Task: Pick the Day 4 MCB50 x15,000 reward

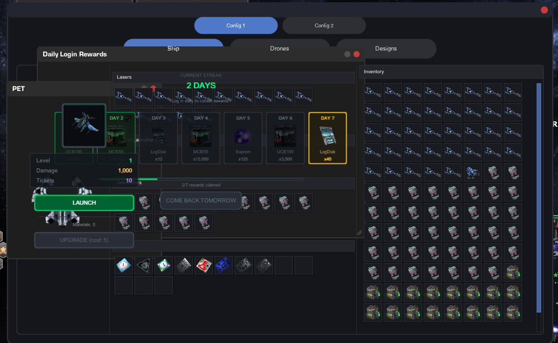Action: (201, 138)
